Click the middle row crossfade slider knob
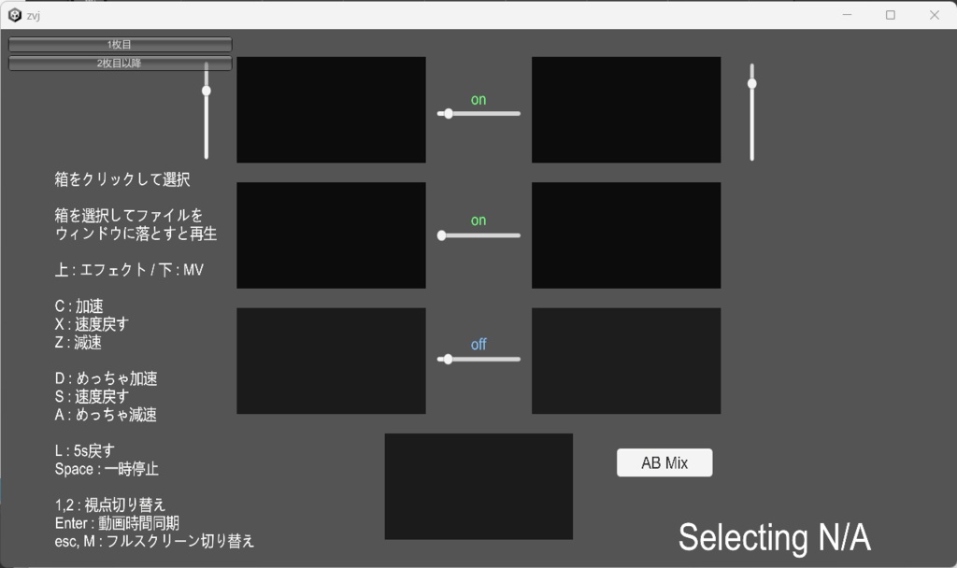 tap(441, 235)
